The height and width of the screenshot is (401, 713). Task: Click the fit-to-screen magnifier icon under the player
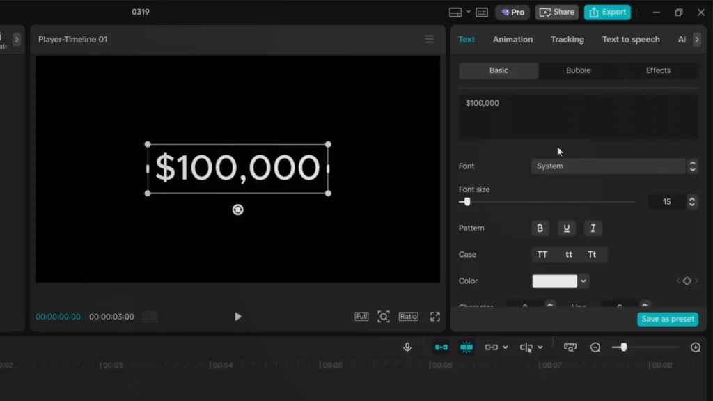point(384,316)
